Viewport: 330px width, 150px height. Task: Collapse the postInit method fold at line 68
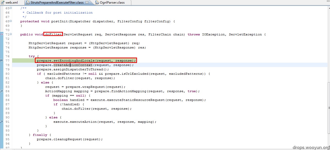11,21
